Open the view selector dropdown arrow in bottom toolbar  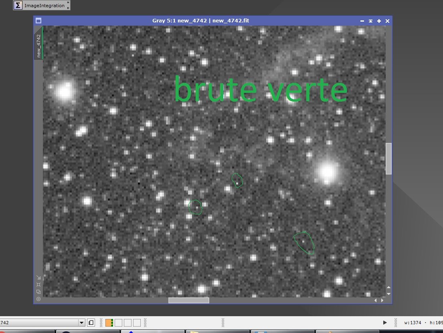click(81, 323)
